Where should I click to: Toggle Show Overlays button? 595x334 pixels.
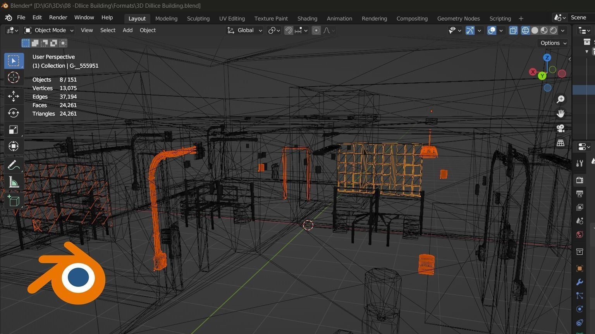point(492,30)
